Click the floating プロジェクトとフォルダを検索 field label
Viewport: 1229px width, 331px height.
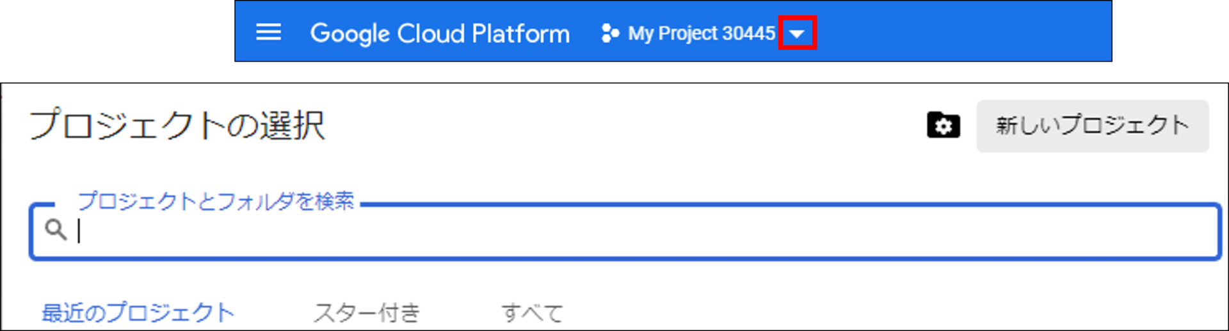point(216,201)
